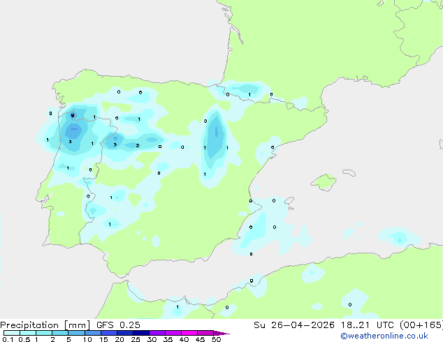Viewport: 443px width, 342px height.
Task: Click the '0.1' legend scale label
Action: tap(8, 339)
